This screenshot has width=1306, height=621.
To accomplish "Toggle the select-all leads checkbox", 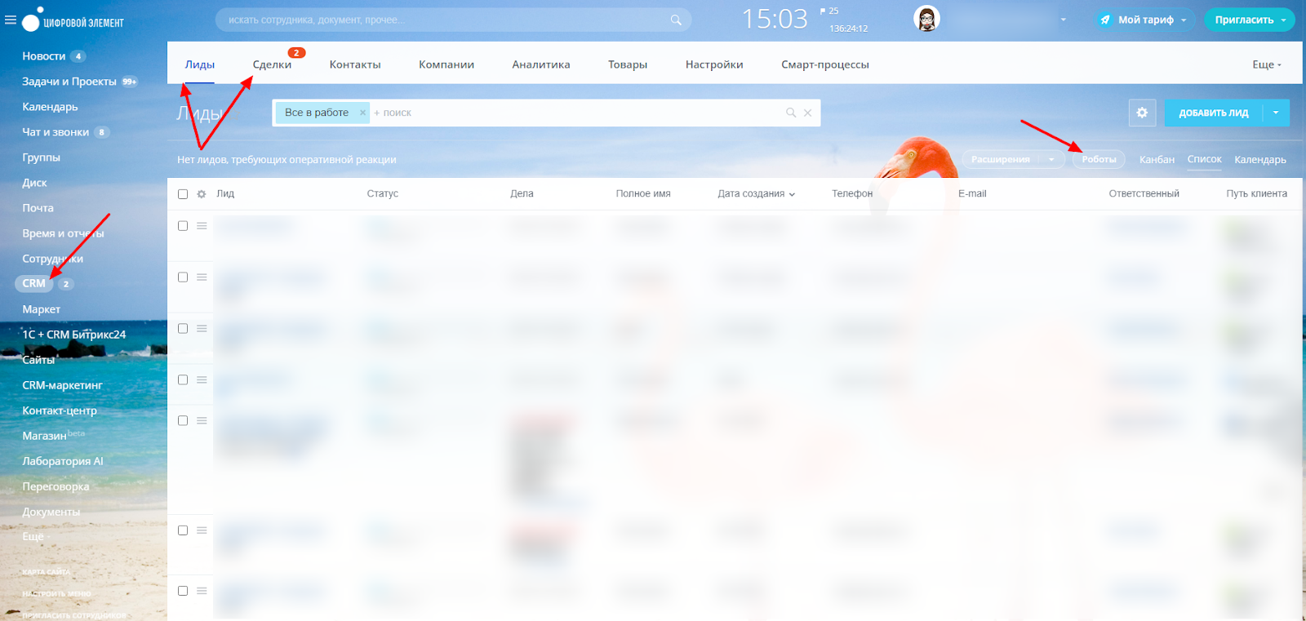I will coord(183,194).
